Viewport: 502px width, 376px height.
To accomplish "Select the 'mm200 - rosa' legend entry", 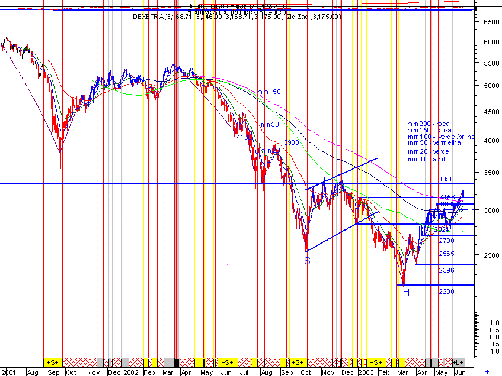I will [x=429, y=124].
